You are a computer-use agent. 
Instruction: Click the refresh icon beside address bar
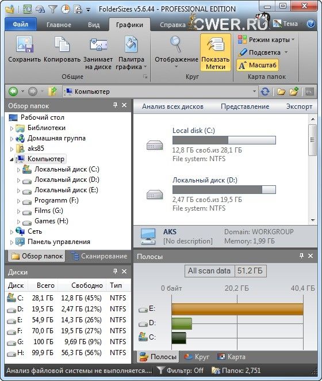(x=265, y=92)
